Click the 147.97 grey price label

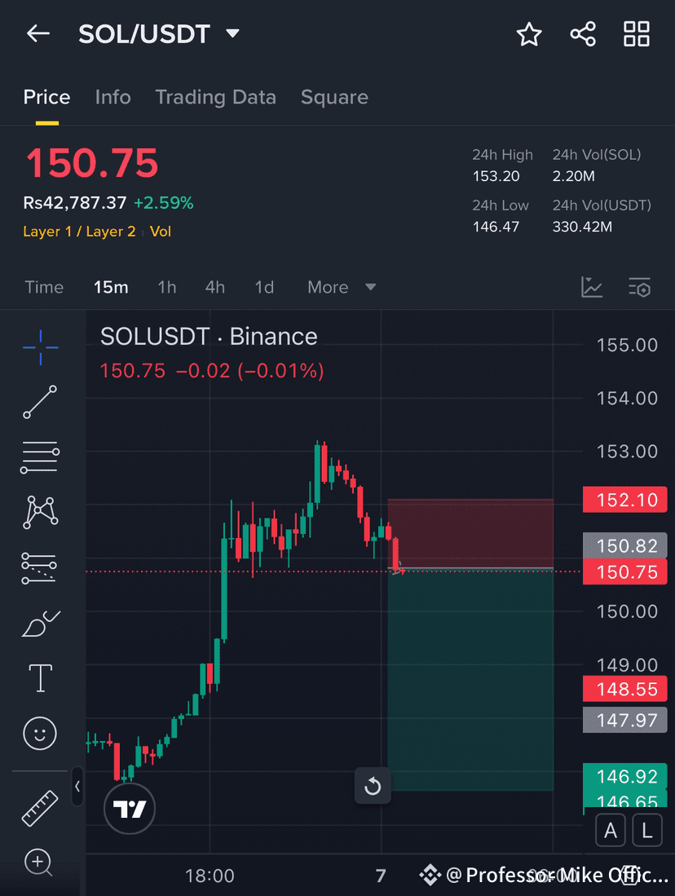tap(624, 720)
